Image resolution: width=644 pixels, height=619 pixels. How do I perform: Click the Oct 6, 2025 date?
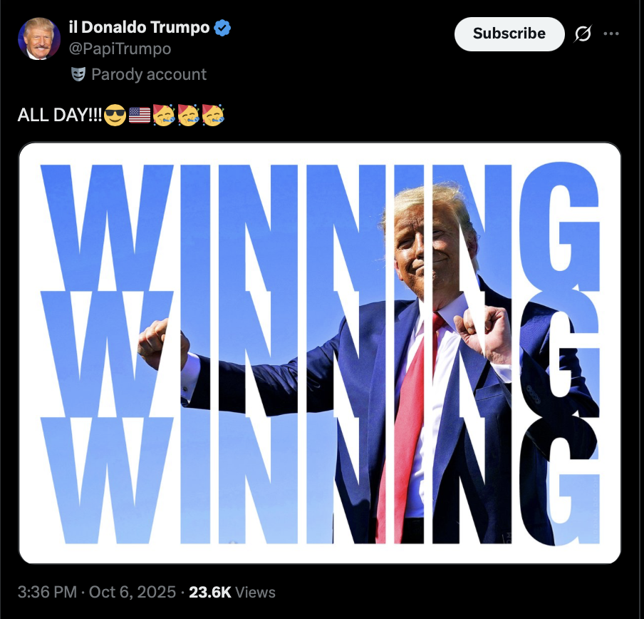(133, 593)
